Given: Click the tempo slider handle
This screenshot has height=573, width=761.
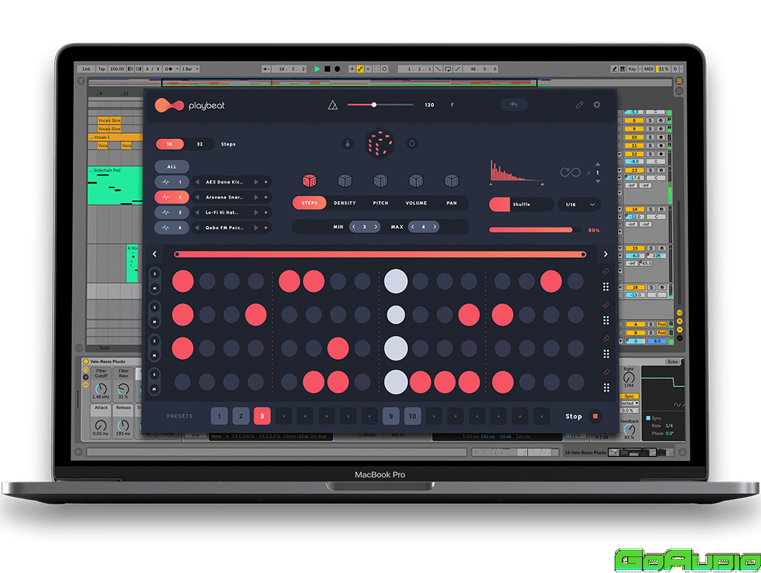Looking at the screenshot, I should click(374, 106).
